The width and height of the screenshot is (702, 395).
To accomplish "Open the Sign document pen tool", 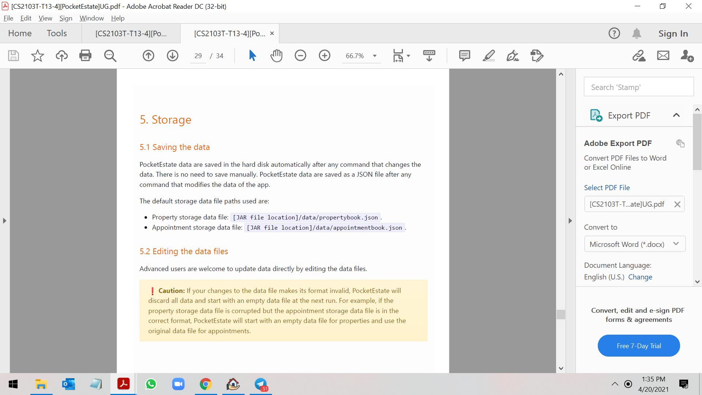I will [513, 56].
